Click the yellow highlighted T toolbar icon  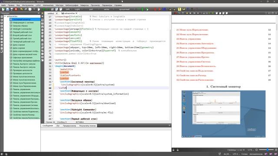click(179, 9)
